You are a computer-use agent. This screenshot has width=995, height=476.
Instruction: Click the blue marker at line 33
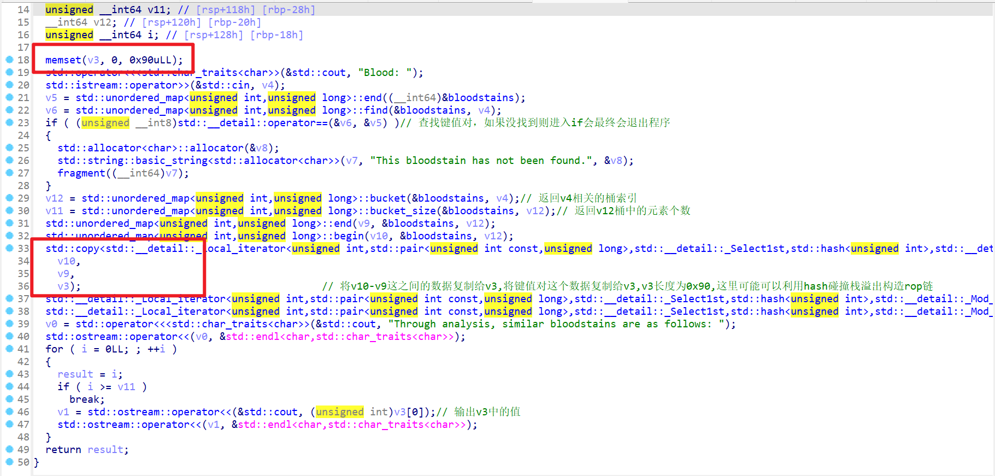pos(9,248)
